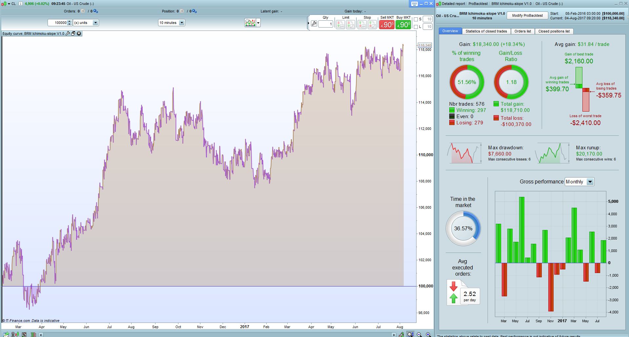Click the 100000 quantity stepper arrows
This screenshot has height=337, width=629.
pos(69,23)
